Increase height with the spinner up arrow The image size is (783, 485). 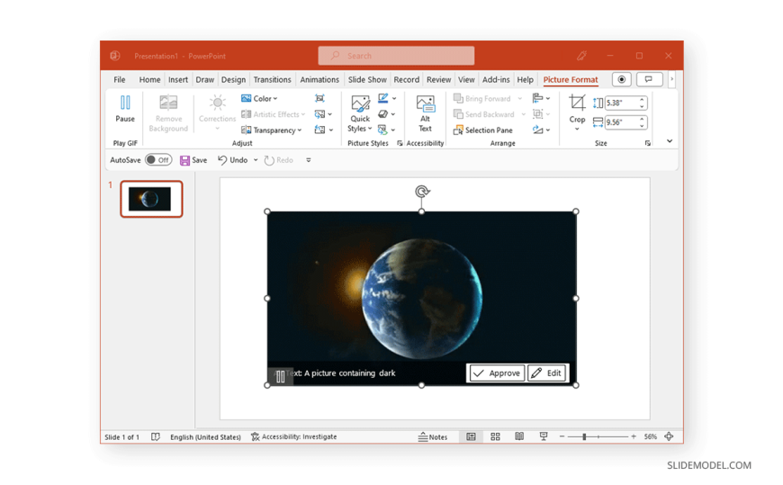point(643,100)
